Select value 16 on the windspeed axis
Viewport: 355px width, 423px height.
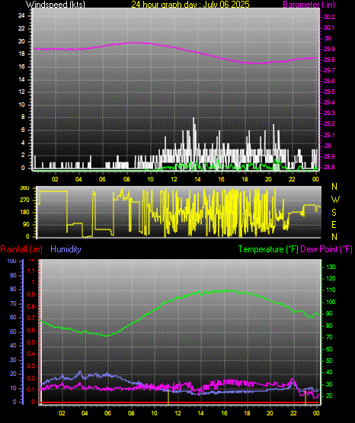21,66
